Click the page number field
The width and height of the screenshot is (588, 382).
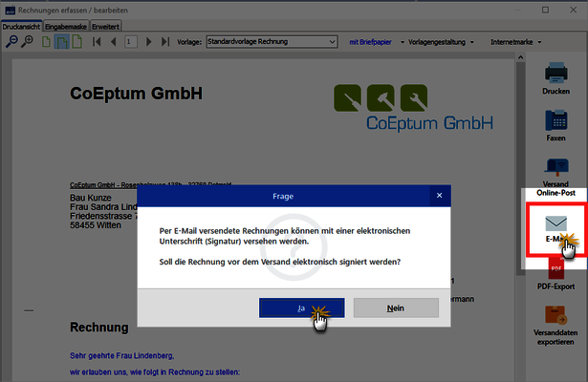[130, 42]
